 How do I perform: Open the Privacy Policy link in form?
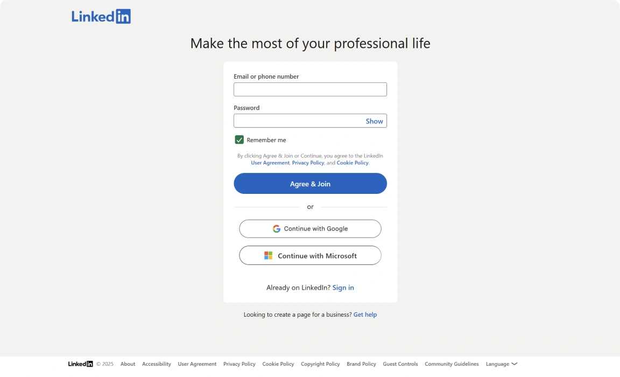308,163
